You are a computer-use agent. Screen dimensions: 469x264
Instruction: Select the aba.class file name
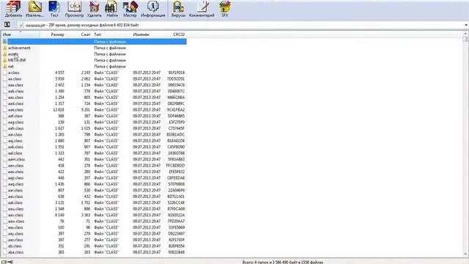16,252
